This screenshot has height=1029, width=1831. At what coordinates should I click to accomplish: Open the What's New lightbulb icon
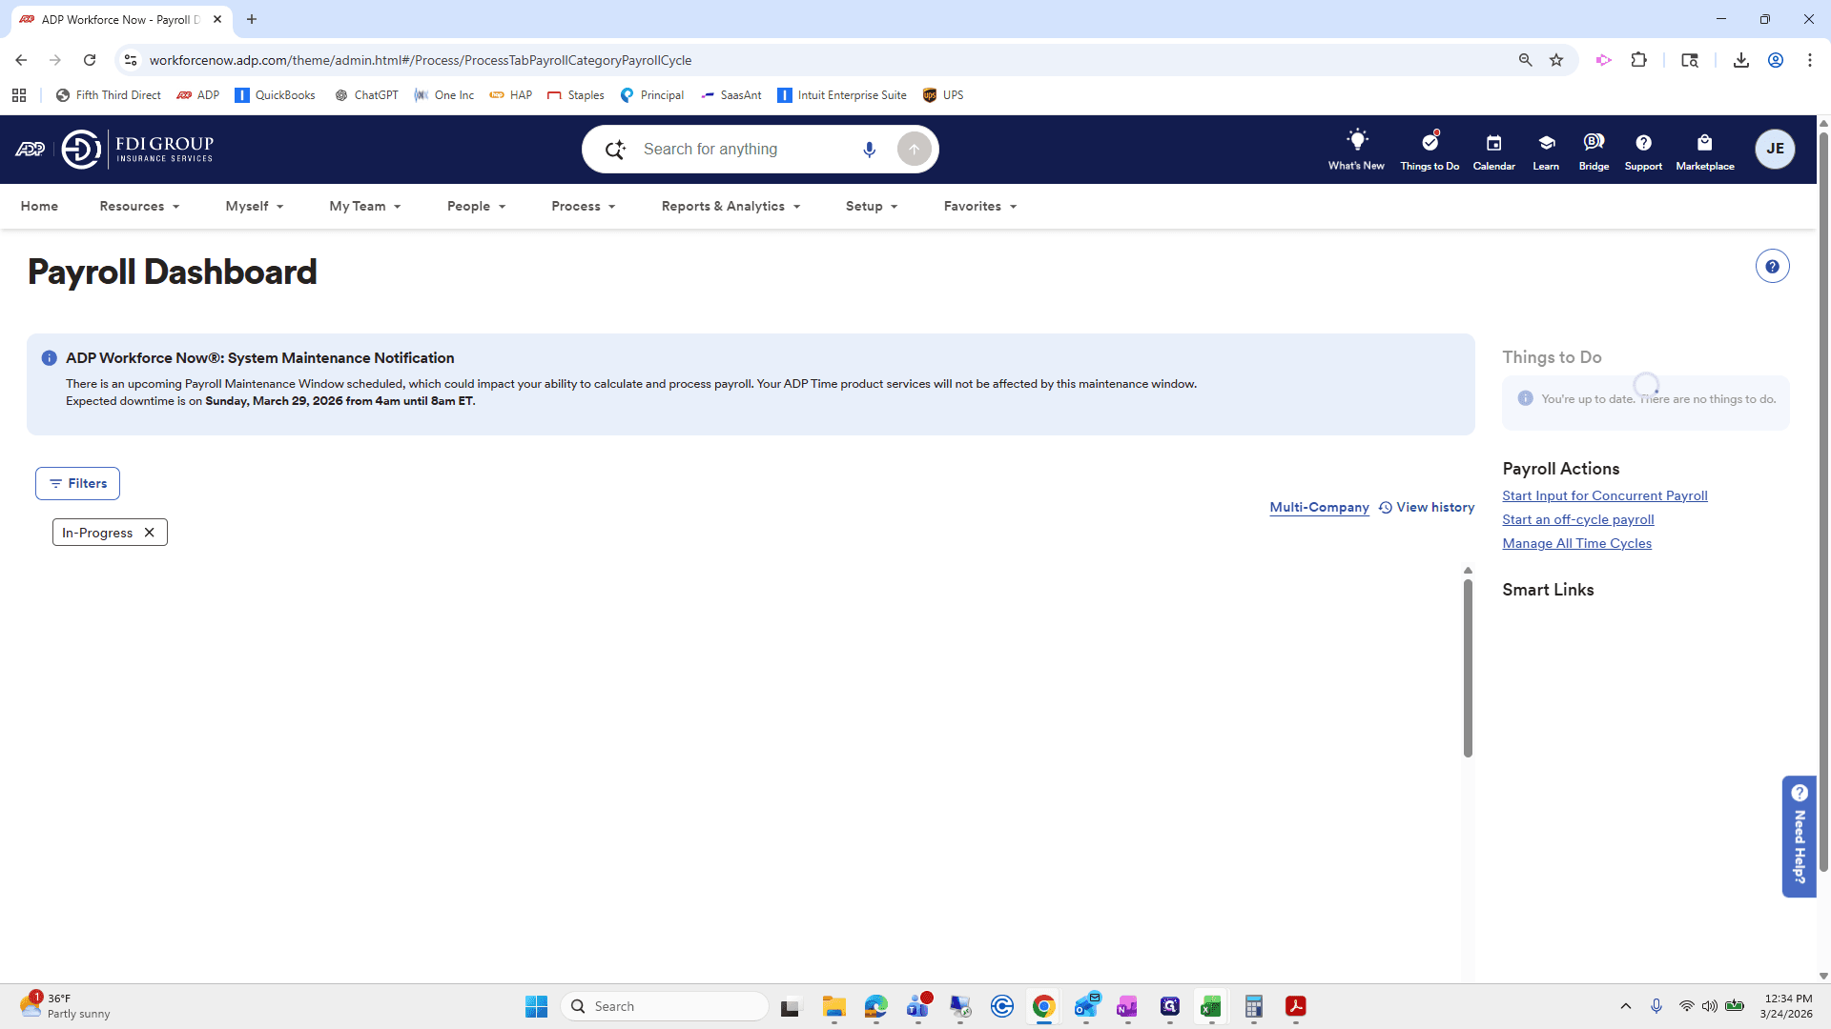pyautogui.click(x=1356, y=150)
